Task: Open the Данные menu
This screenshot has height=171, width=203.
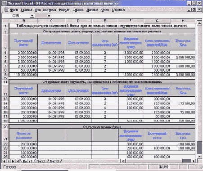Action: pos(92,10)
